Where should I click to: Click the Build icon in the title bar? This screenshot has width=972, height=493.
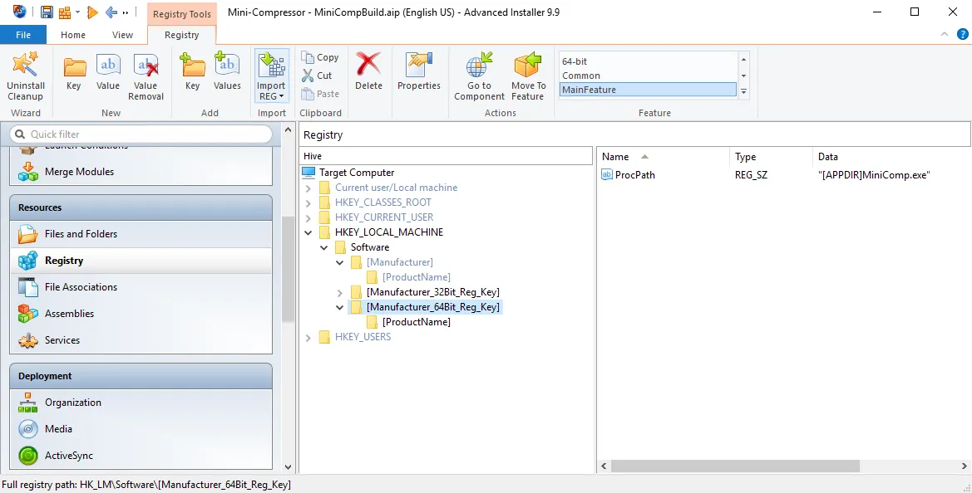tap(65, 12)
